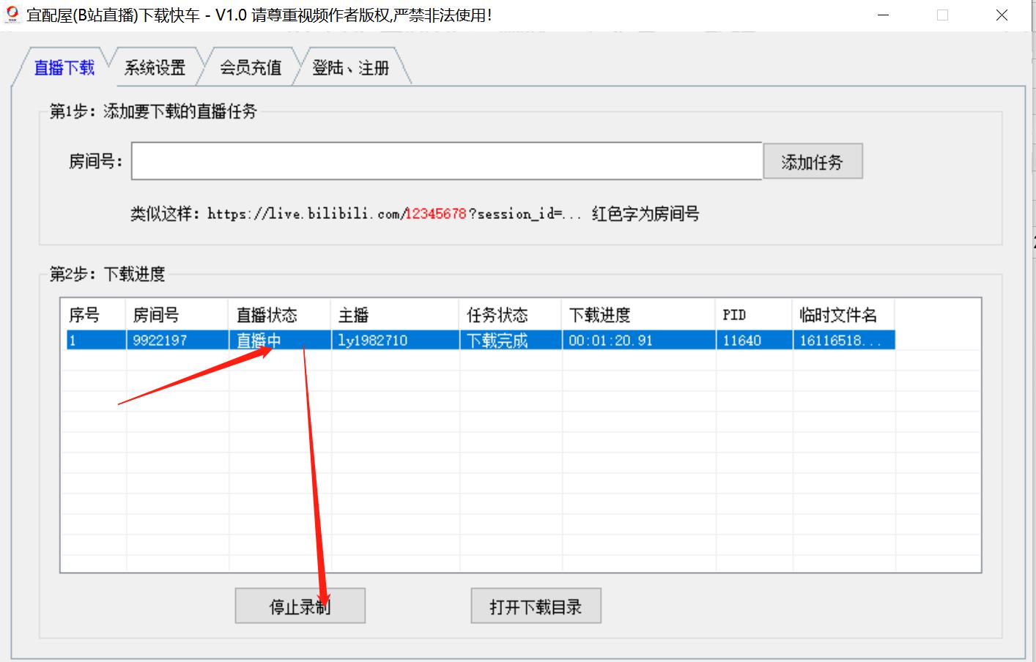Select the PID column header
The image size is (1036, 662).
[753, 315]
